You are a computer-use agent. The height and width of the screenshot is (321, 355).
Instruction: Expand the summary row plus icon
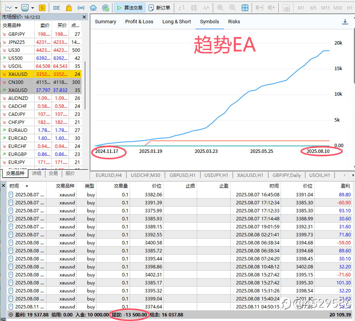(x=10, y=315)
